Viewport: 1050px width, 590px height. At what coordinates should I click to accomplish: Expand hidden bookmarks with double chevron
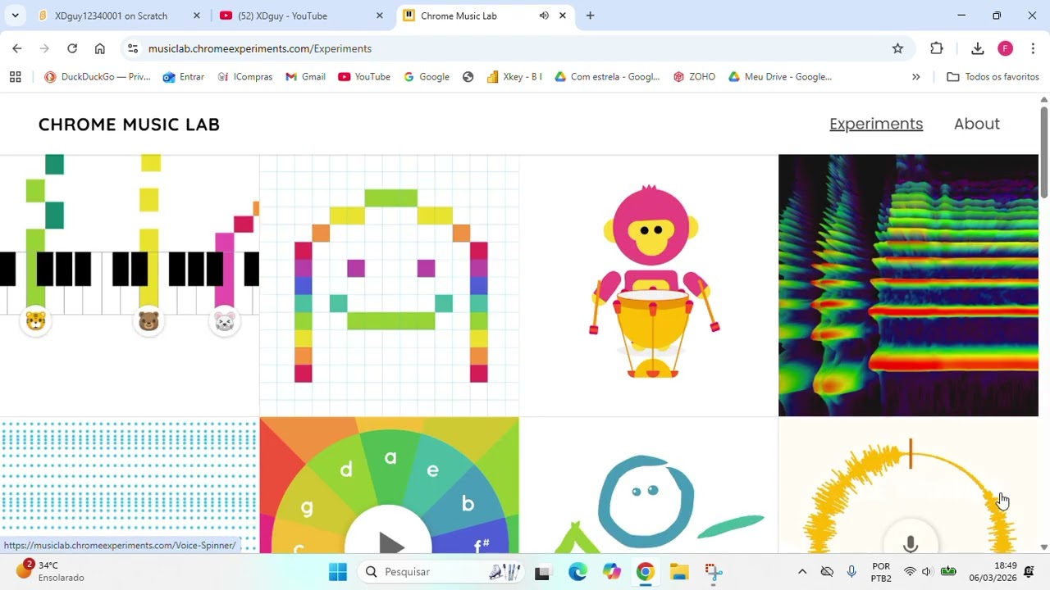click(915, 77)
